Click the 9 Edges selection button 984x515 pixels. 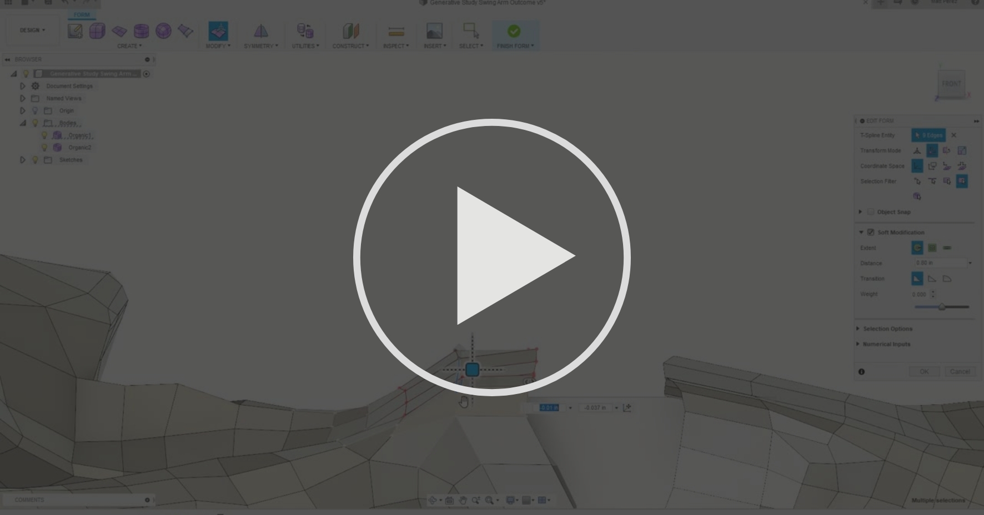tap(928, 135)
